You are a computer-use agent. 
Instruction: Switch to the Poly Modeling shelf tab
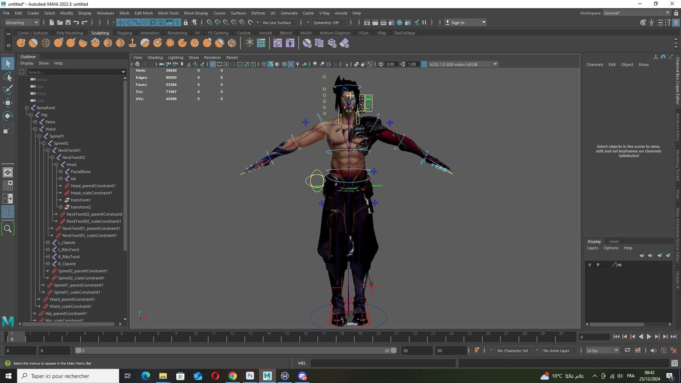point(70,33)
